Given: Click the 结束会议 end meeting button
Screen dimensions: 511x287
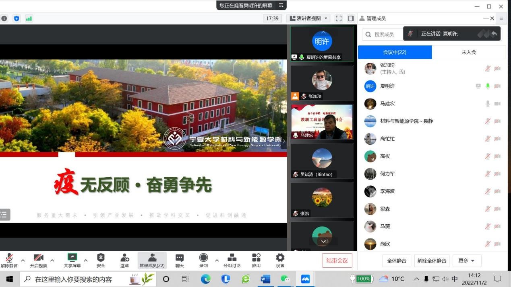Looking at the screenshot, I should coord(337,260).
